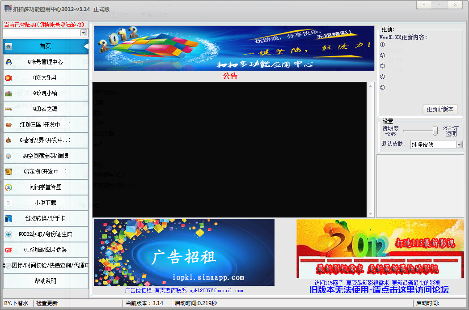
Task: Click the 纯净皮肤 skin combo box
Action: 437,144
